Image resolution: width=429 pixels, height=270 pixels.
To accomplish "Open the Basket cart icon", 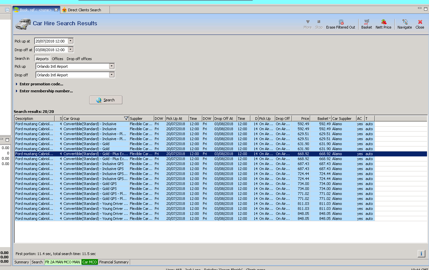I will tap(367, 22).
